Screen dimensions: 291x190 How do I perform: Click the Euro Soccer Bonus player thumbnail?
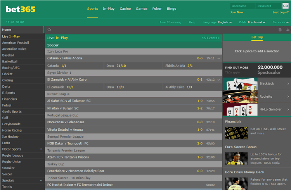(x=236, y=159)
